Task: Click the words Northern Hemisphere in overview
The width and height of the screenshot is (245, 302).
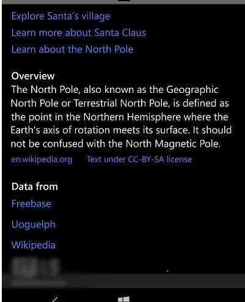Action: pos(132,117)
